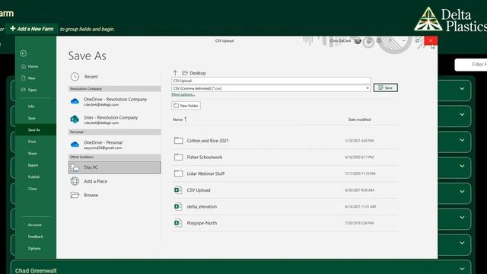This screenshot has height=274, width=487.
Task: Create a New Folder
Action: pyautogui.click(x=186, y=106)
